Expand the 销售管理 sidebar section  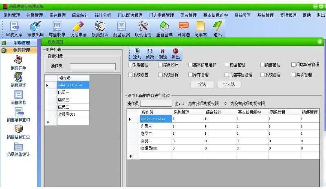(19, 50)
